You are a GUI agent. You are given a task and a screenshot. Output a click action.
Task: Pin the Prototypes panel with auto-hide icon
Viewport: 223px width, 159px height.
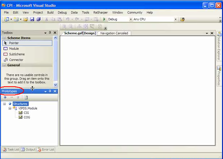50,91
